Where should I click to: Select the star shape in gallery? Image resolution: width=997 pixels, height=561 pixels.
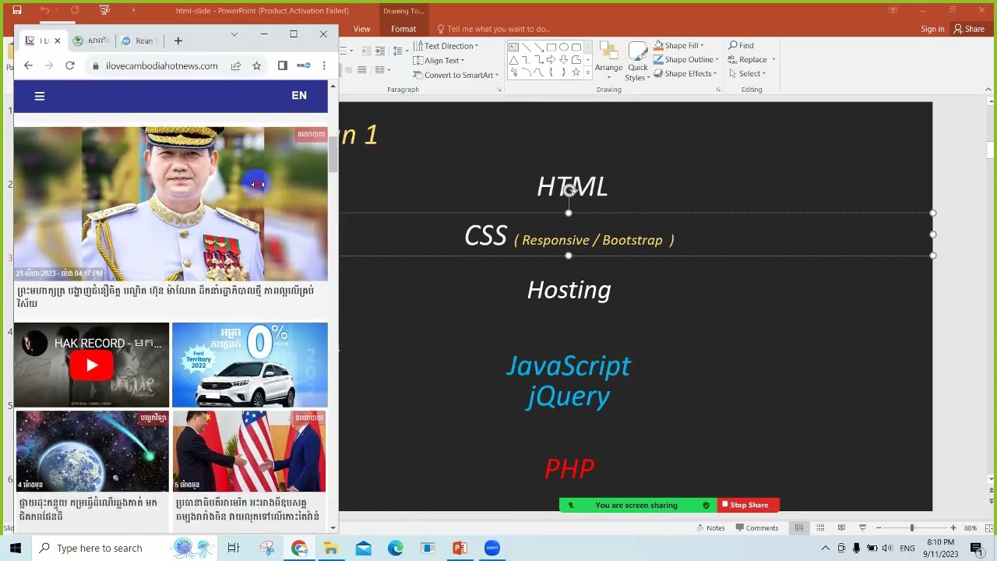point(576,72)
